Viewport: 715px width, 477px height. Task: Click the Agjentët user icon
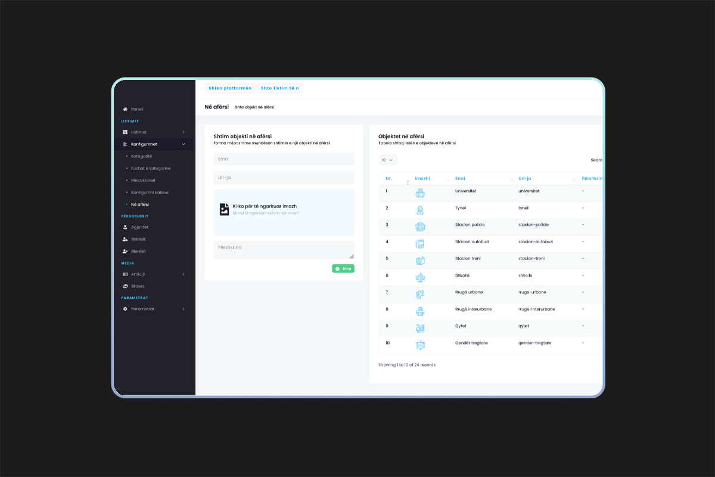point(125,227)
